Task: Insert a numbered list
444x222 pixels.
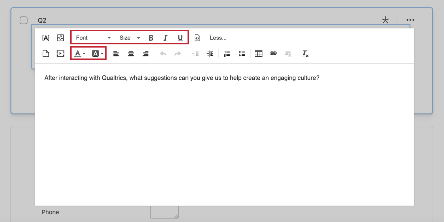Action: [227, 54]
